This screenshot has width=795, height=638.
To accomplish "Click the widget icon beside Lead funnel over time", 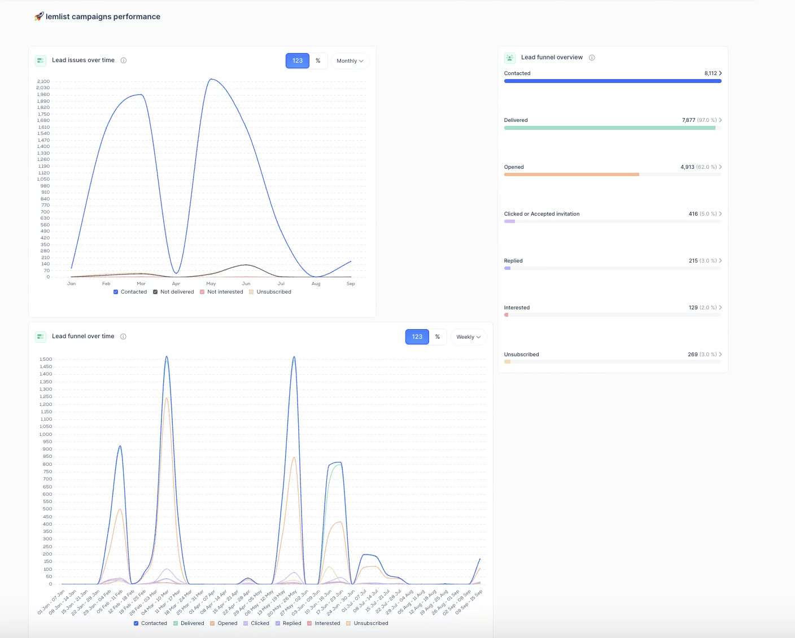I will (x=41, y=337).
